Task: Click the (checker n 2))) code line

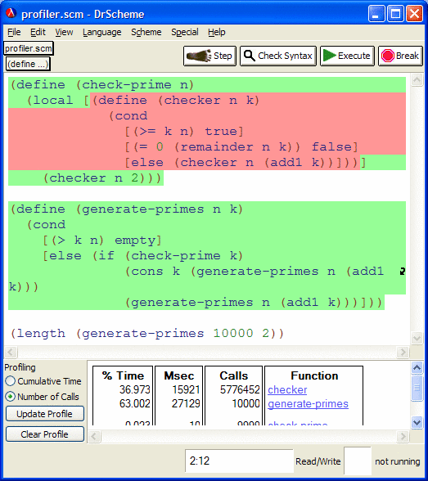Action: click(x=102, y=178)
